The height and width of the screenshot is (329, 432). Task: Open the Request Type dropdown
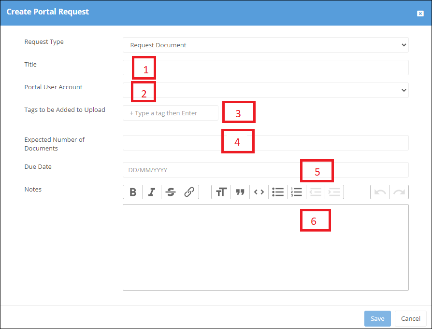click(266, 45)
